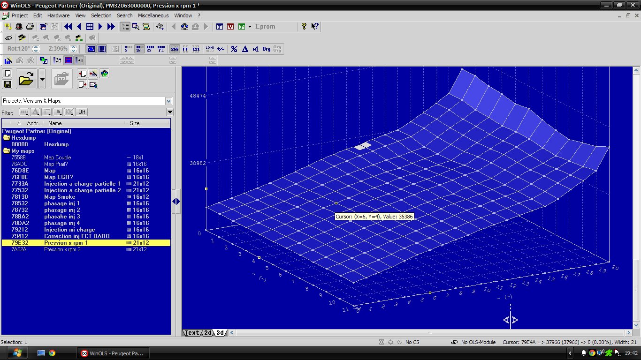Expand the Projects, Versions & Maps dropdown
The width and height of the screenshot is (641, 360).
[168, 101]
